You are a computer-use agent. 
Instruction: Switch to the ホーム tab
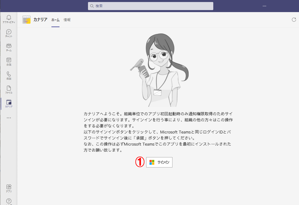click(55, 20)
